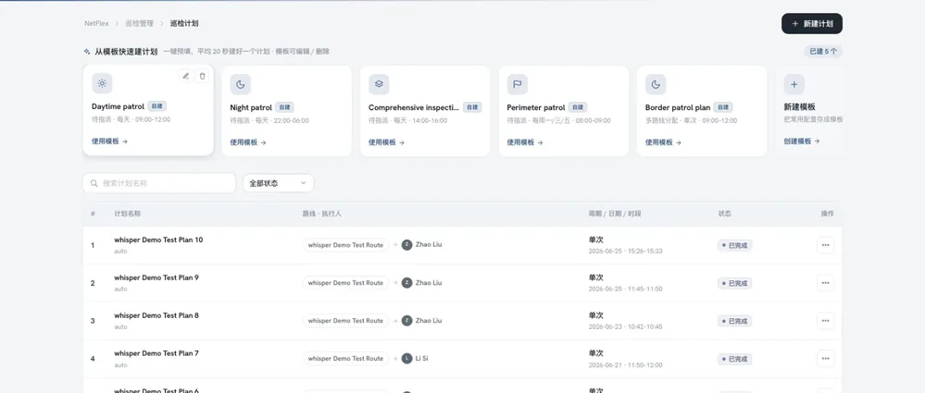Click Zhao Liu avatar in Test Plan 8 row
This screenshot has height=393, width=925.
[x=407, y=321]
